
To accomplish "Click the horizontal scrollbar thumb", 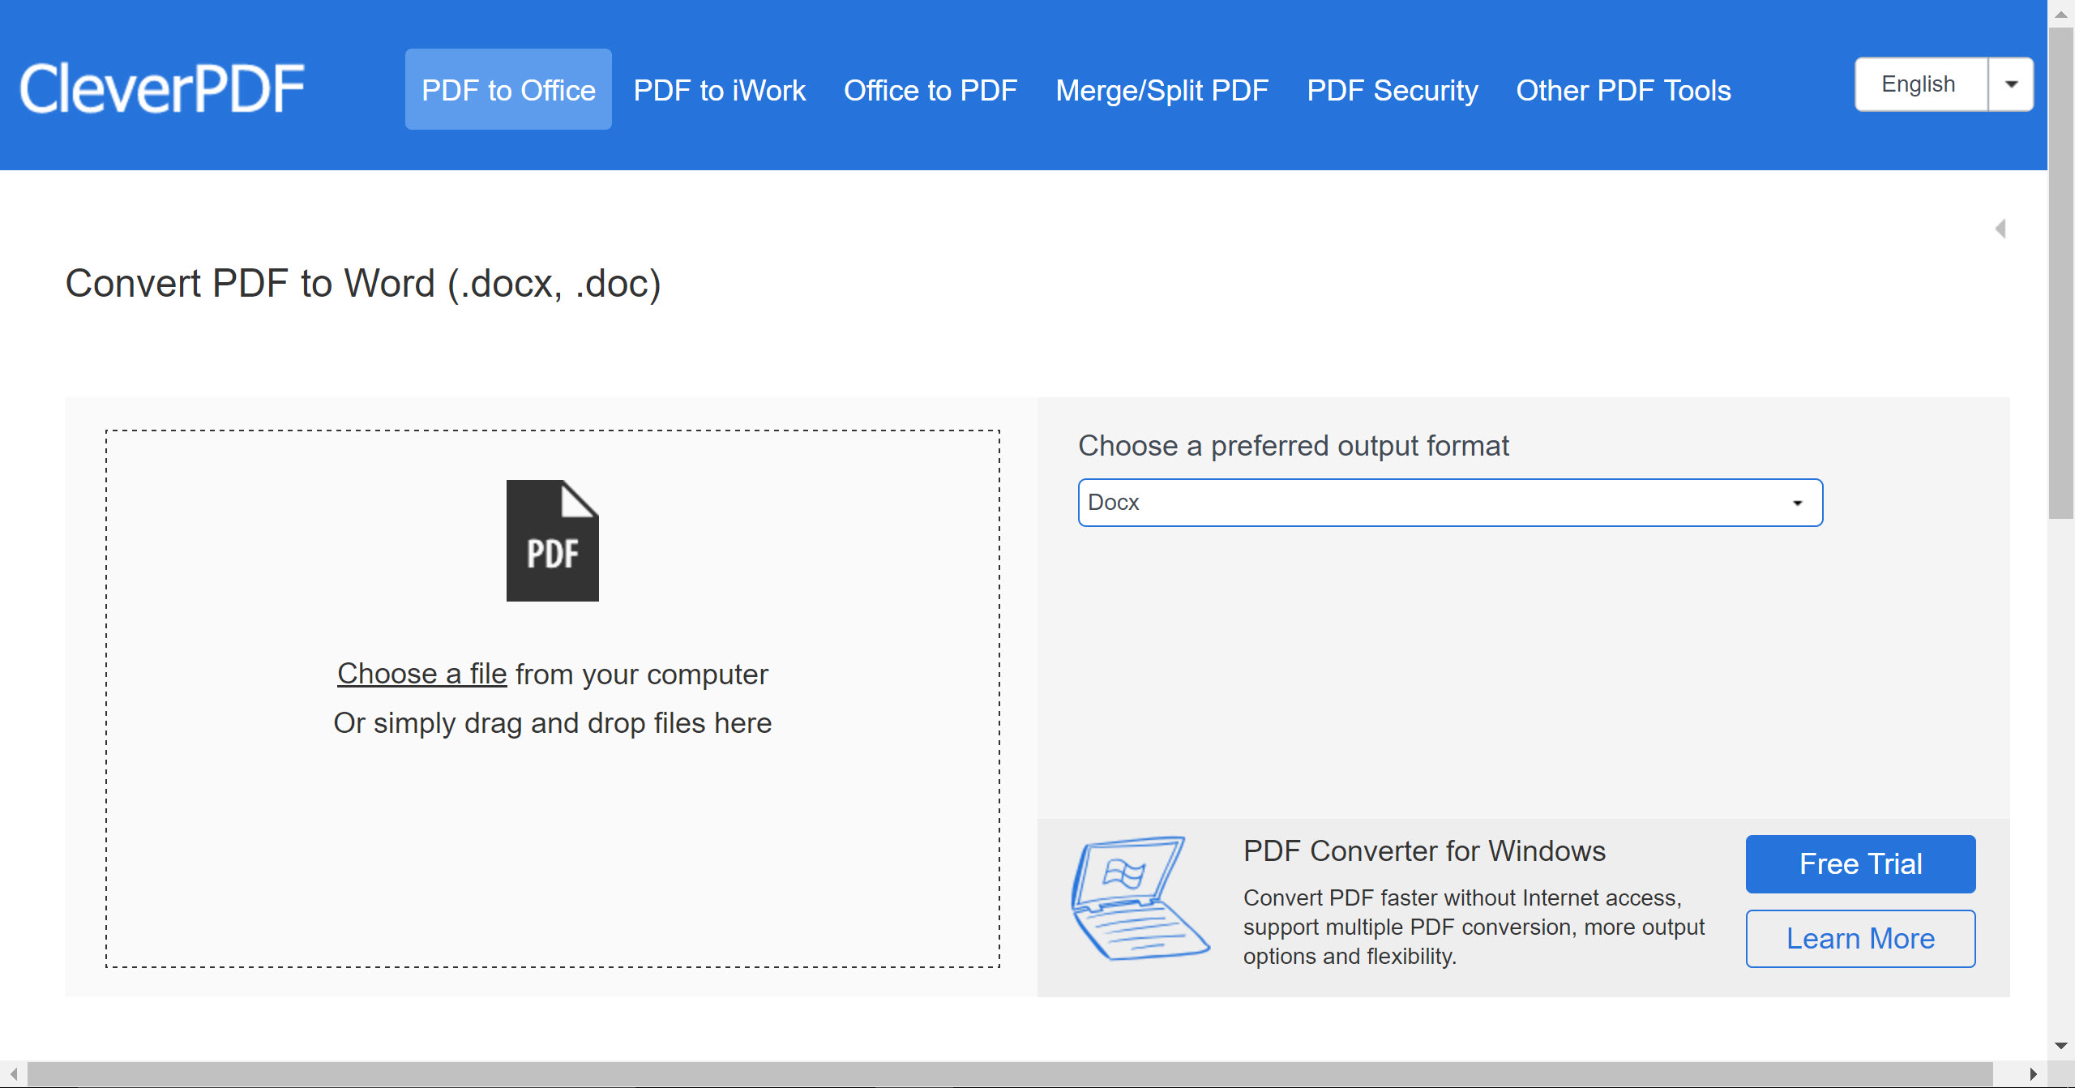I will [1010, 1074].
